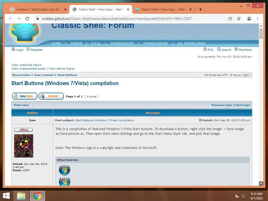Viewport: 268px width, 201px height.
Task: Go to Next topic
Action: [243, 105]
